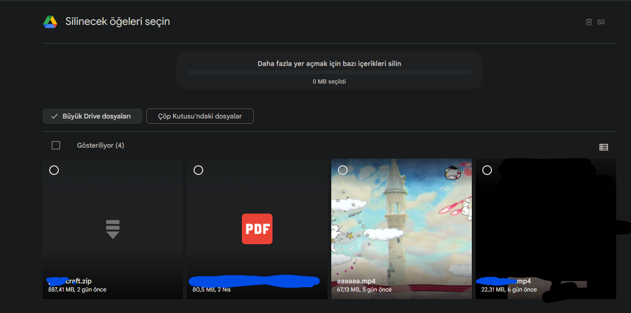The width and height of the screenshot is (631, 313).
Task: Click the Google Drive logo icon
Action: [50, 22]
